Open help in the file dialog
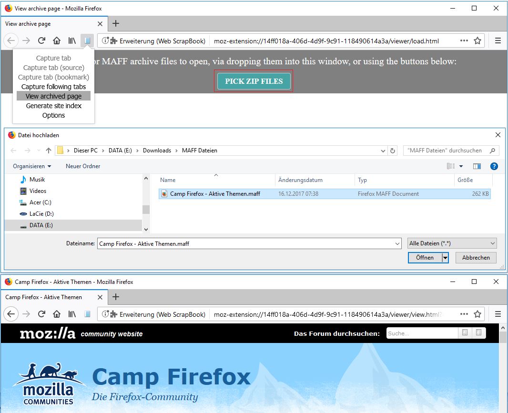Image resolution: width=508 pixels, height=413 pixels. click(494, 166)
